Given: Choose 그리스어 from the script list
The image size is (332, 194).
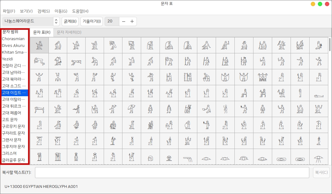Looking at the screenshot, I should (9, 153).
